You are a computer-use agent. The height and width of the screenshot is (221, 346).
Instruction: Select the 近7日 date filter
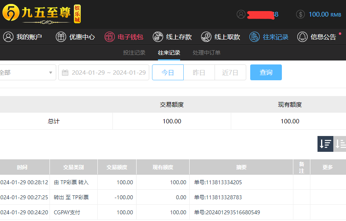tap(230, 72)
